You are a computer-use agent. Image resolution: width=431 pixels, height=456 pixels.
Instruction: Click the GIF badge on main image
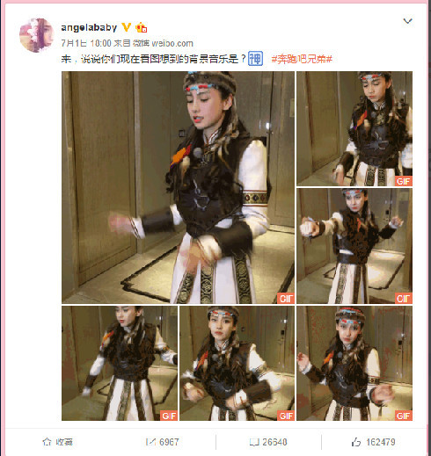click(286, 299)
